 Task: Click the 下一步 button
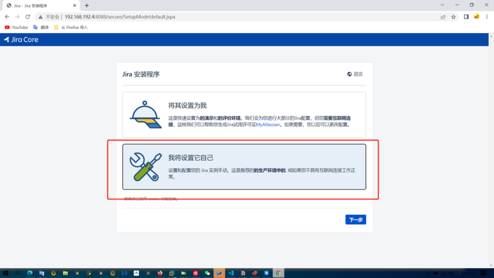[x=356, y=220]
